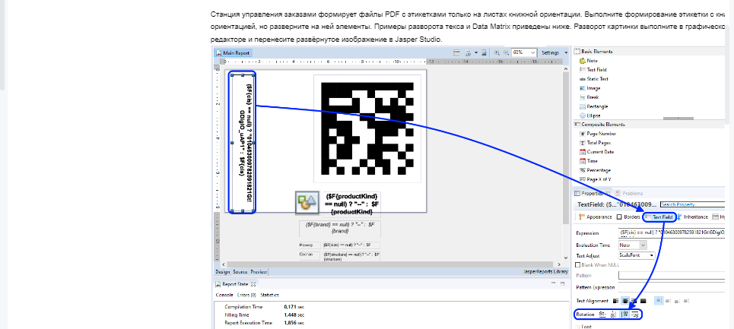This screenshot has height=329, width=734.
Task: Select the rotated cis text field
Action: [242, 143]
